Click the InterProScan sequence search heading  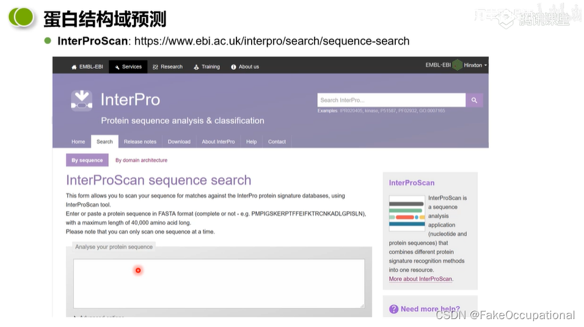(159, 180)
